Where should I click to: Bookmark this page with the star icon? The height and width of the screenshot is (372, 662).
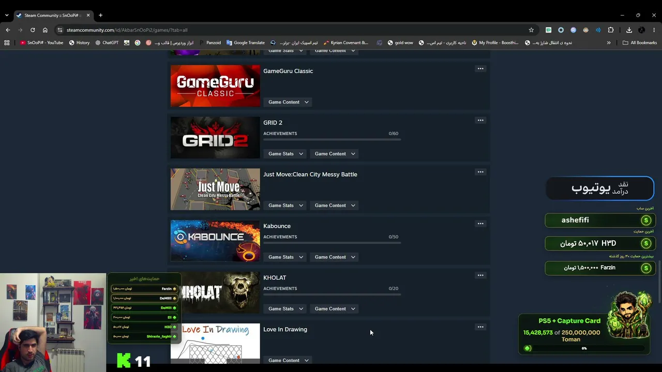(531, 30)
